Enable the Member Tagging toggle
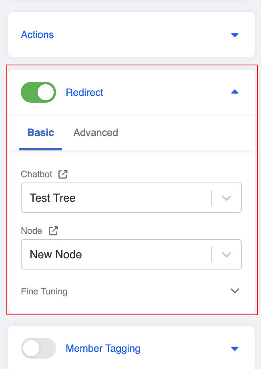Screen dimensions: 261x369 pyautogui.click(x=38, y=348)
